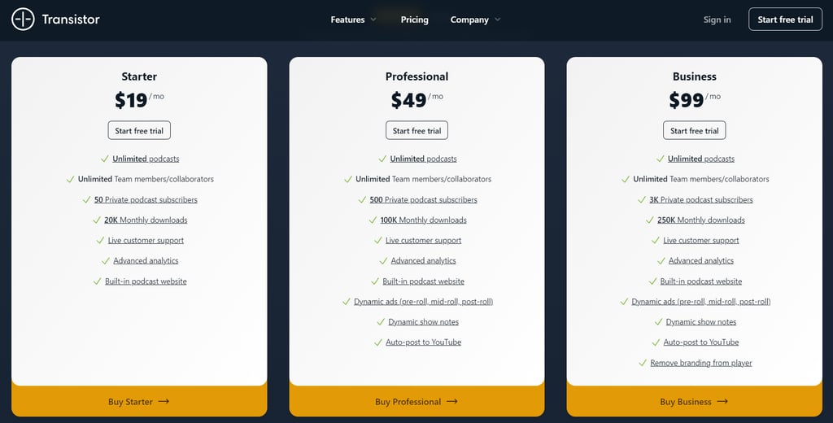This screenshot has height=423, width=833.
Task: Click the checkmark beside Remove branding from player
Action: (643, 363)
